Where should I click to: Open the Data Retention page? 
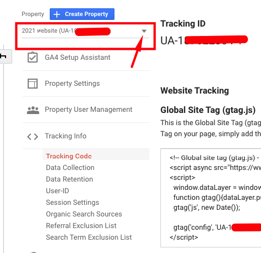[70, 179]
